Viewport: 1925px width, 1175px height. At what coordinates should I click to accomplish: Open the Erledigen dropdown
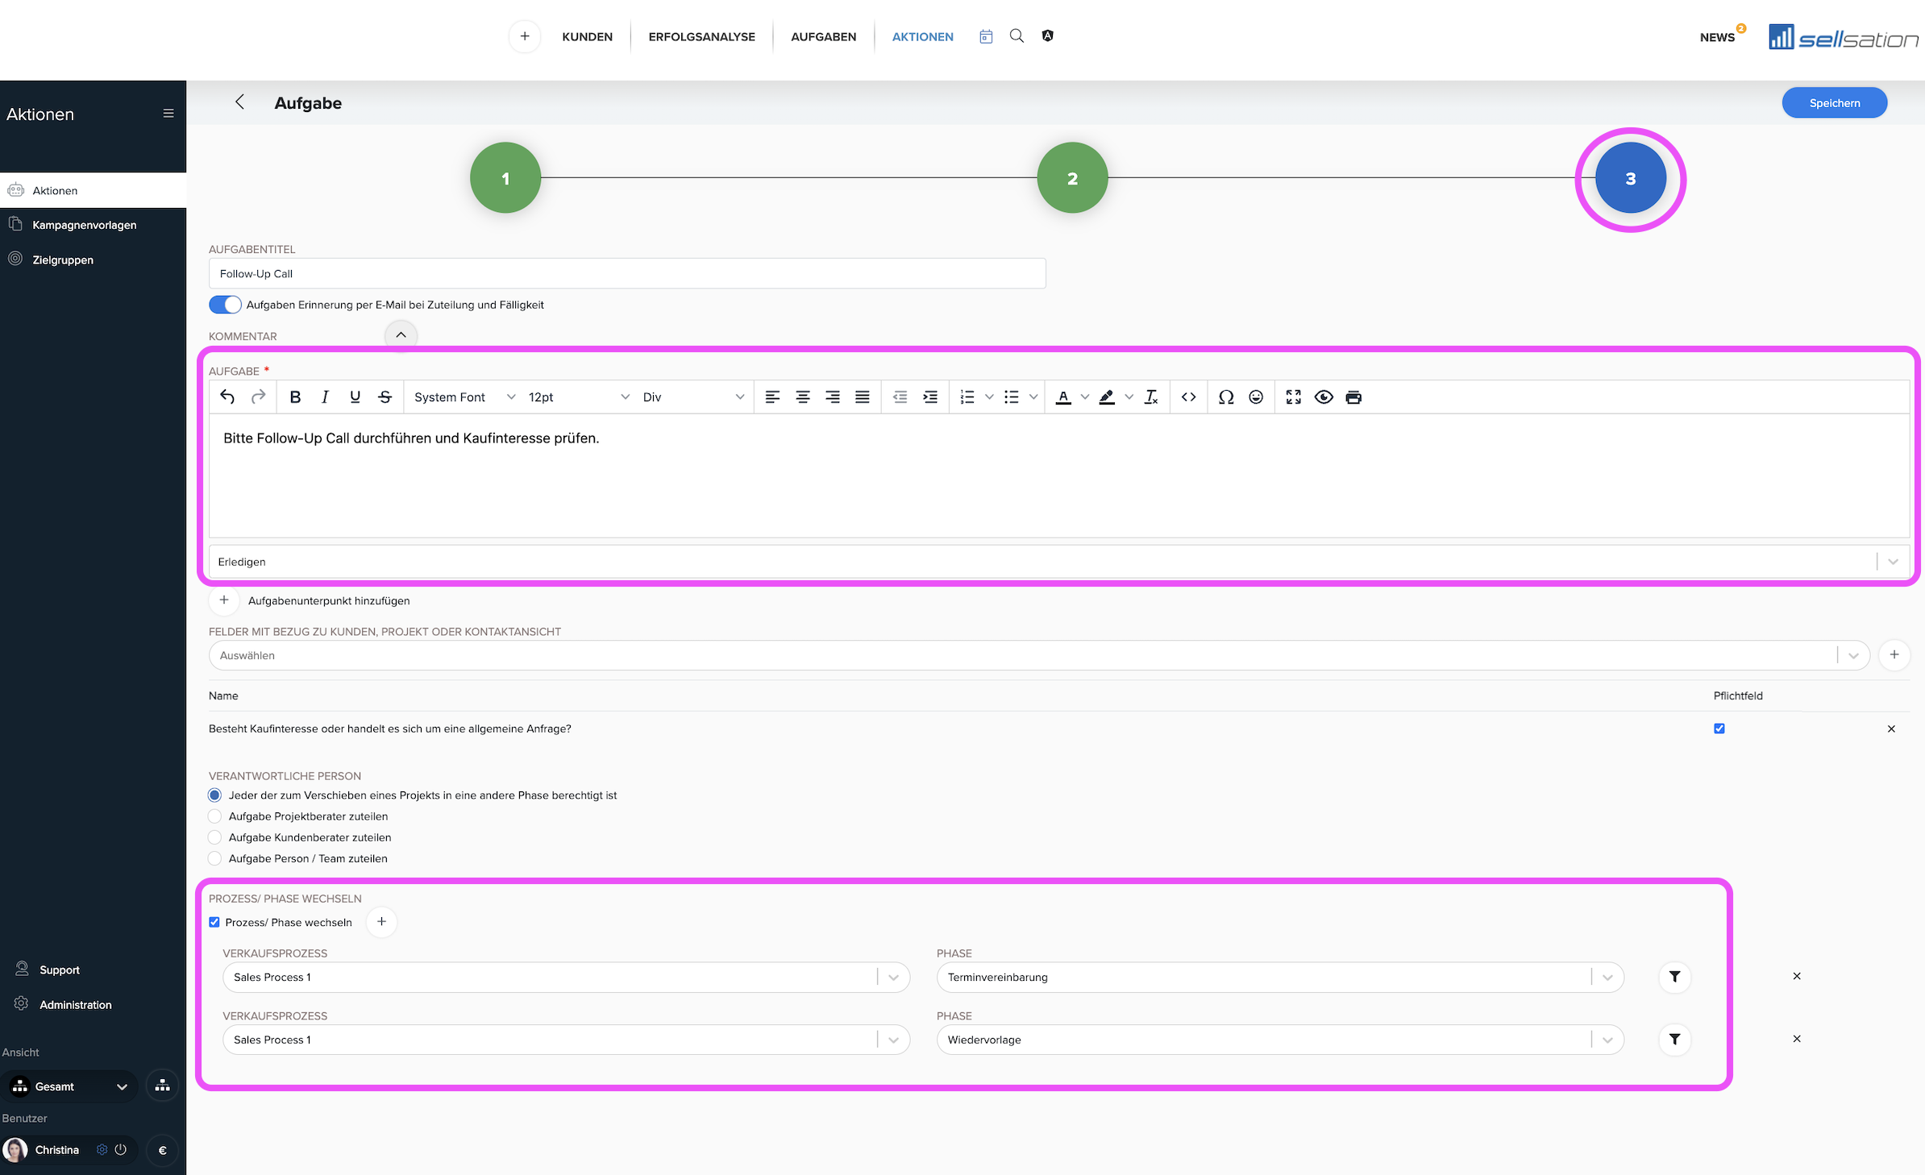[x=1059, y=562]
